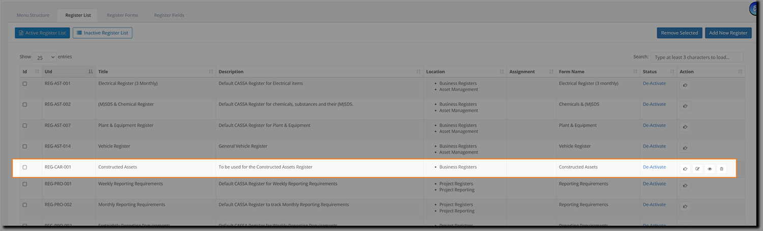This screenshot has height=231, width=763.
Task: Switch to the Register List tab
Action: coord(78,15)
